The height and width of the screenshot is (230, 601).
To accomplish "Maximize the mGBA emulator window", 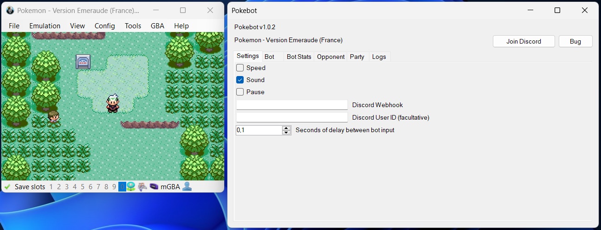I will [183, 10].
